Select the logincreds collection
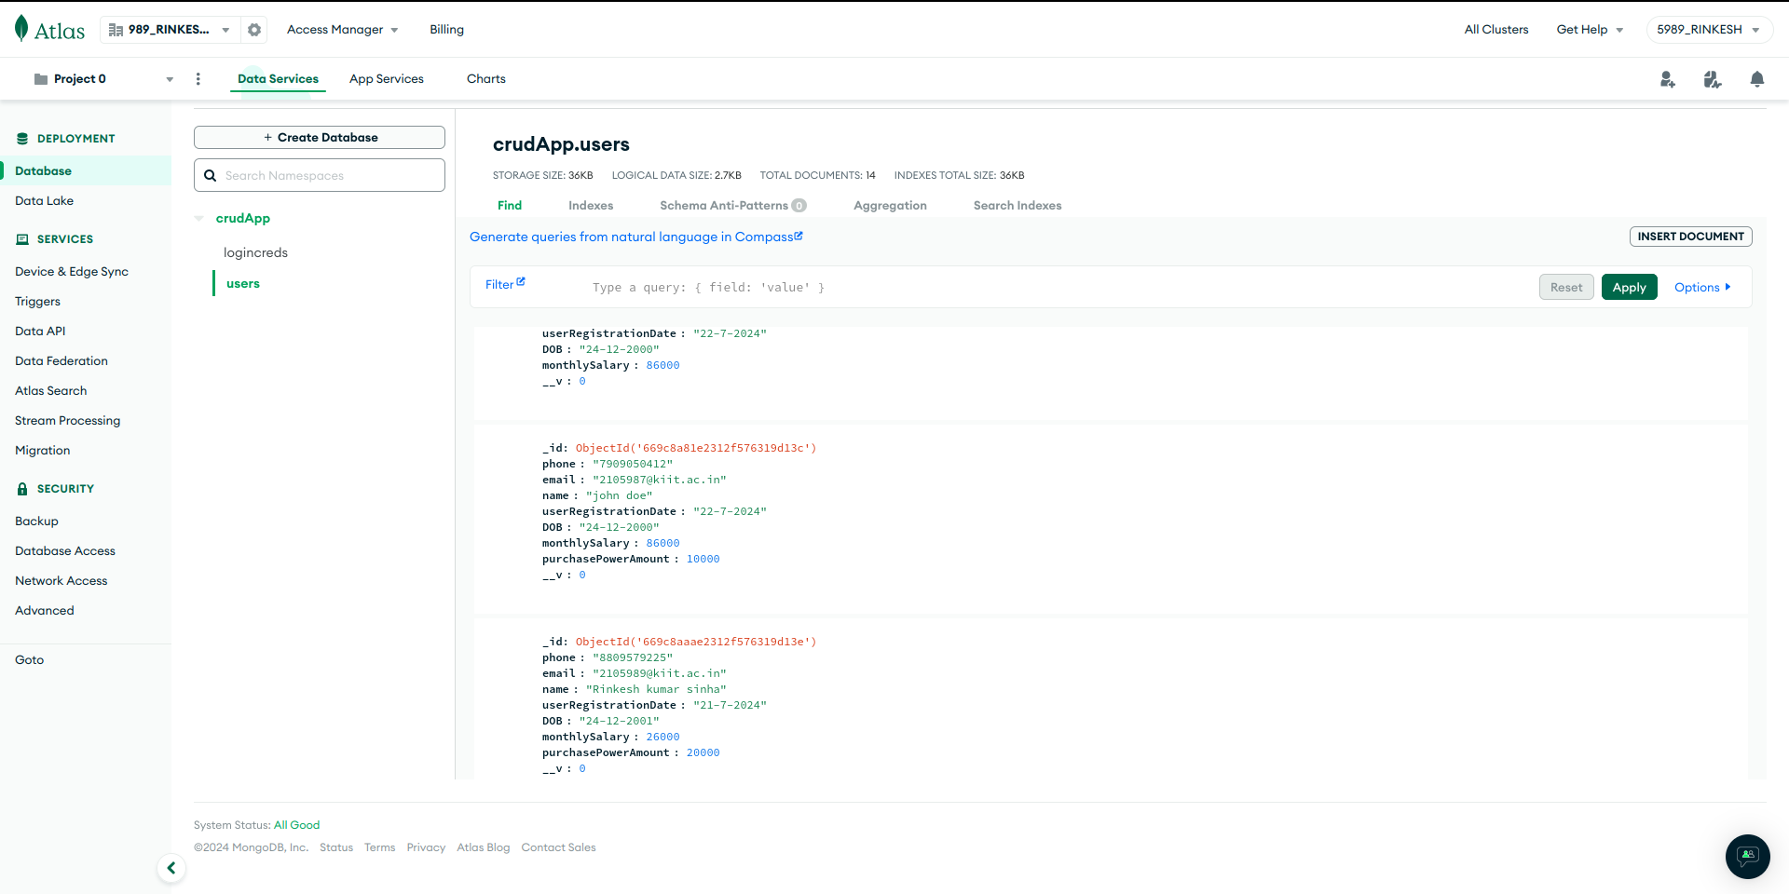This screenshot has width=1789, height=894. point(255,253)
